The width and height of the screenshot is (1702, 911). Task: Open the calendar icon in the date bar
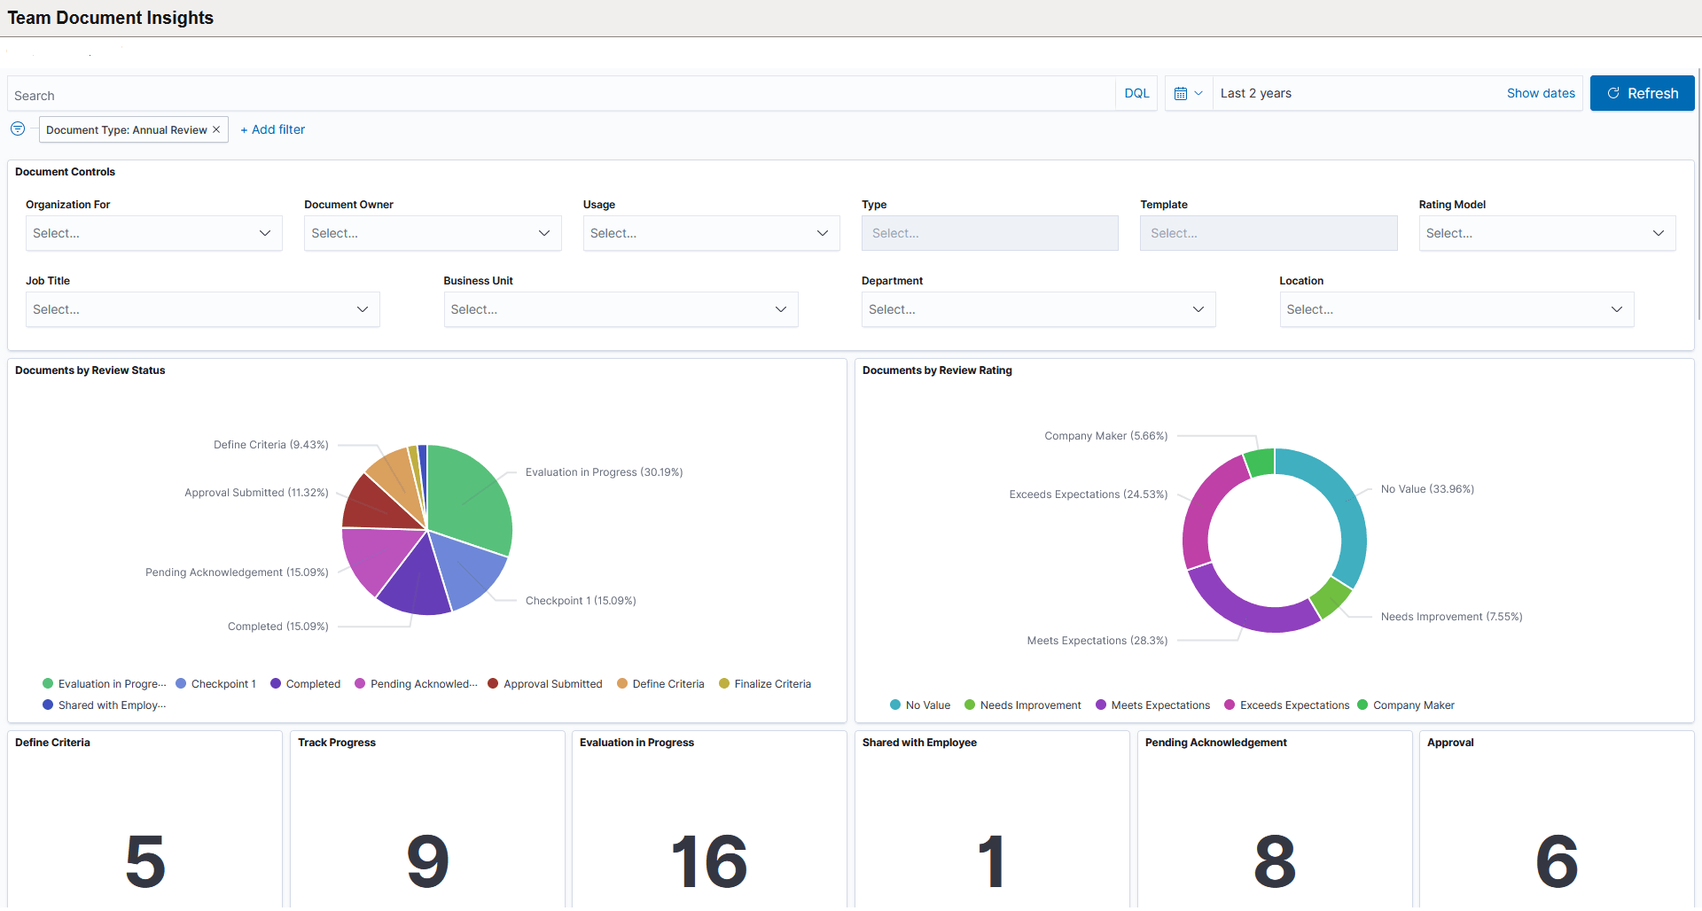click(1183, 93)
